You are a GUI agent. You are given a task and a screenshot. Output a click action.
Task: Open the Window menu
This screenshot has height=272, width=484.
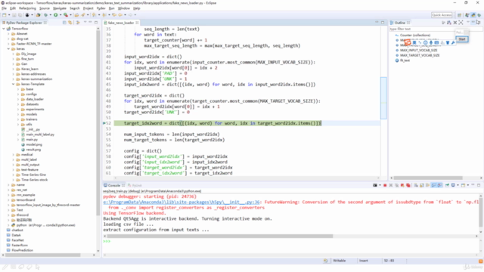point(124,8)
